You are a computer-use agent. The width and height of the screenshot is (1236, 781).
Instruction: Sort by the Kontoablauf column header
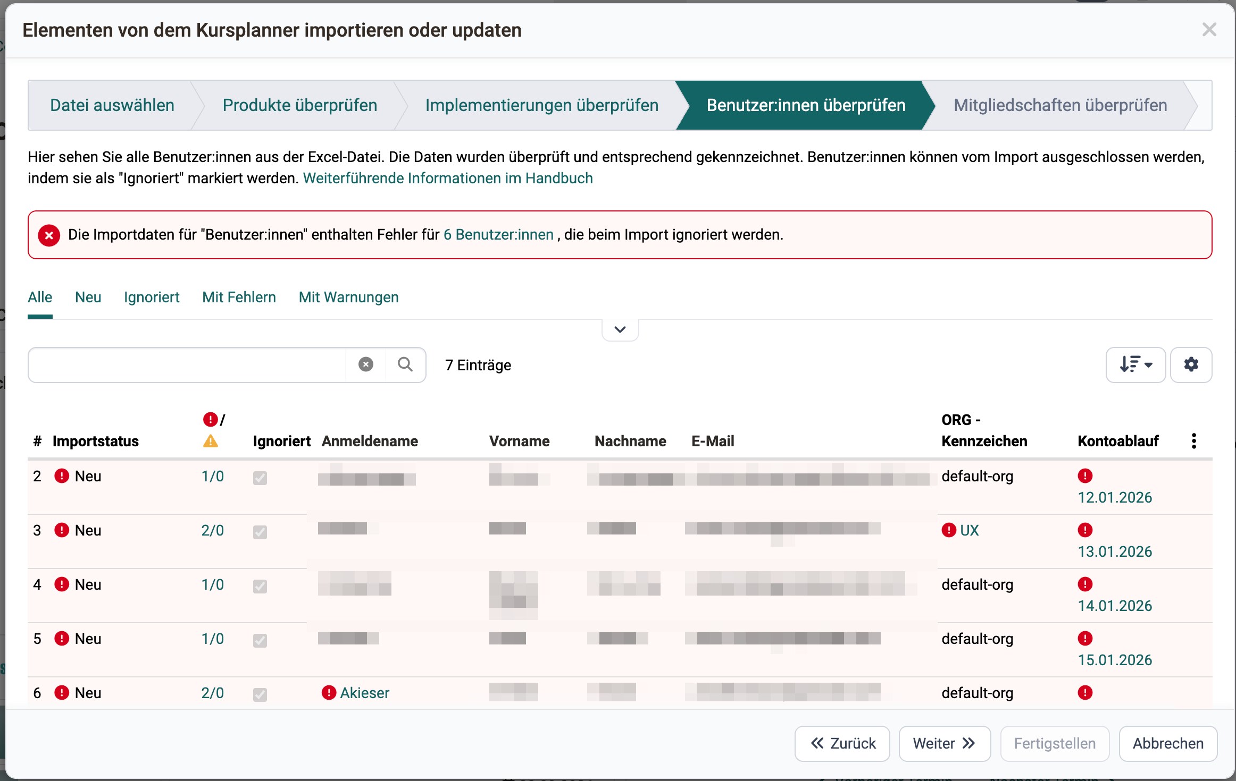(x=1118, y=441)
